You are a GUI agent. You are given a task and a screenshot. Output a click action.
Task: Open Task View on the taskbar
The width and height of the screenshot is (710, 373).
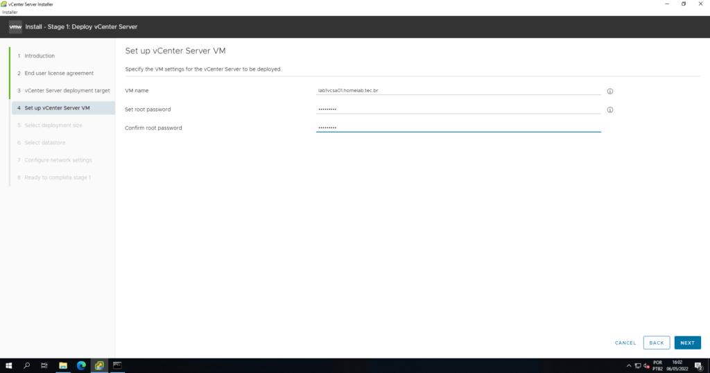point(44,365)
